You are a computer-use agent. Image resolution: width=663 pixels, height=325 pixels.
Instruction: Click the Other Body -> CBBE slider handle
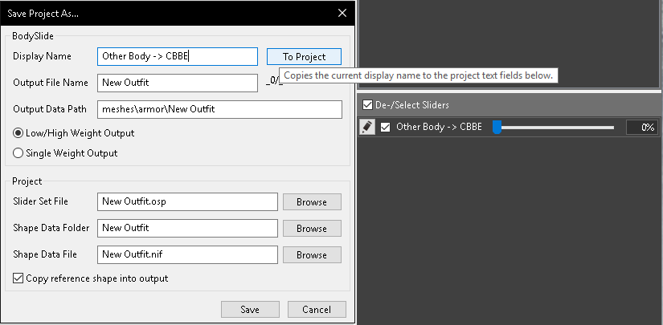pos(497,127)
